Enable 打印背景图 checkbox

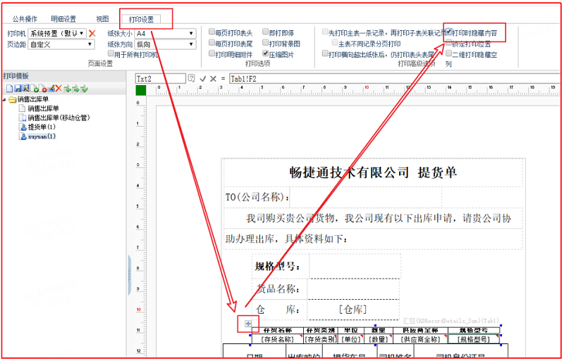[266, 43]
